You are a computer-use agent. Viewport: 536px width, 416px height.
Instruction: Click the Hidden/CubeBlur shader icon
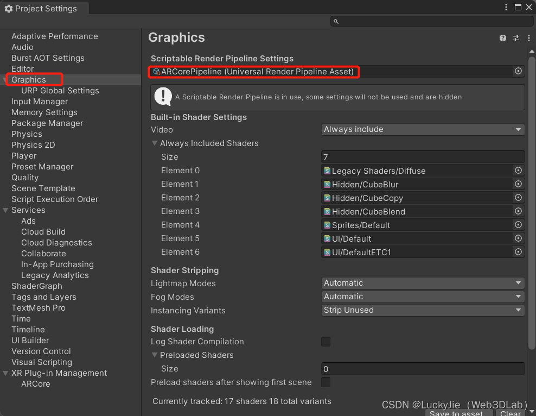coord(327,185)
